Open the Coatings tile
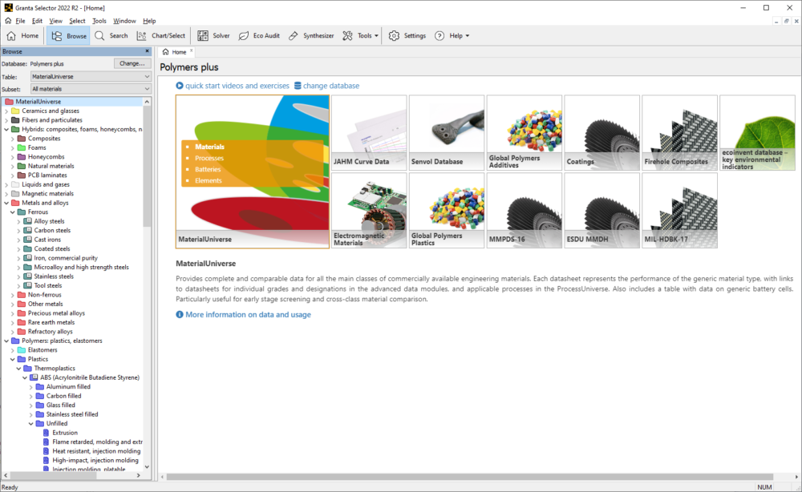This screenshot has height=492, width=802. 602,133
